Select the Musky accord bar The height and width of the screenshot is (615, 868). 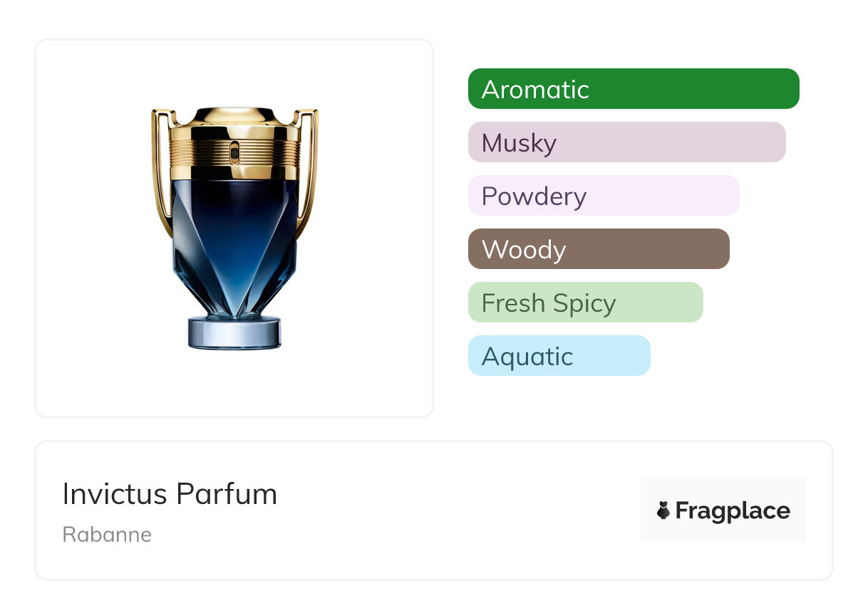[x=626, y=142]
